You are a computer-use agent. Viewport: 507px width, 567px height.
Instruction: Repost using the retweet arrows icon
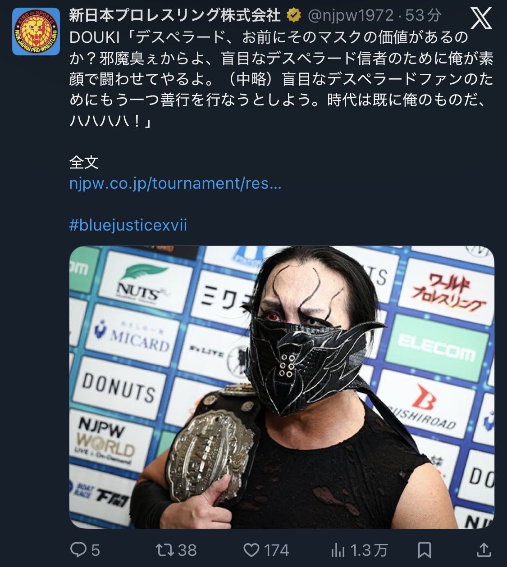(x=164, y=550)
